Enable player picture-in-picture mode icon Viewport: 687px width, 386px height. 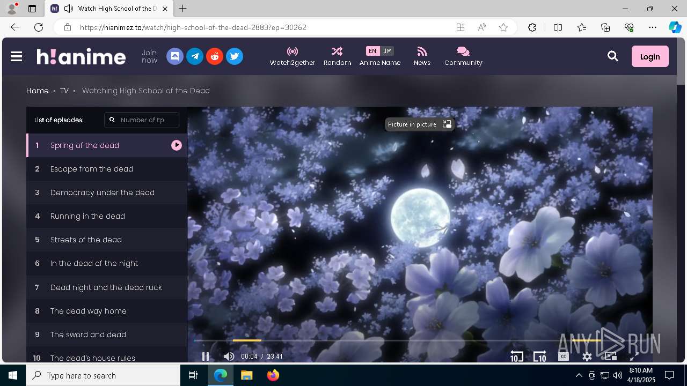[x=610, y=357]
